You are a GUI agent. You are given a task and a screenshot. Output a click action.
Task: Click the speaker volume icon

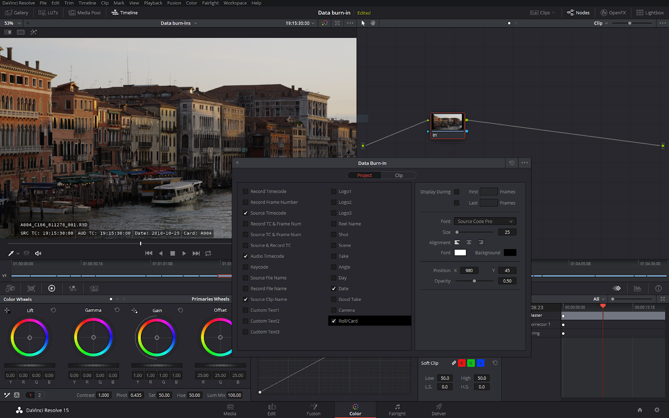click(x=38, y=253)
